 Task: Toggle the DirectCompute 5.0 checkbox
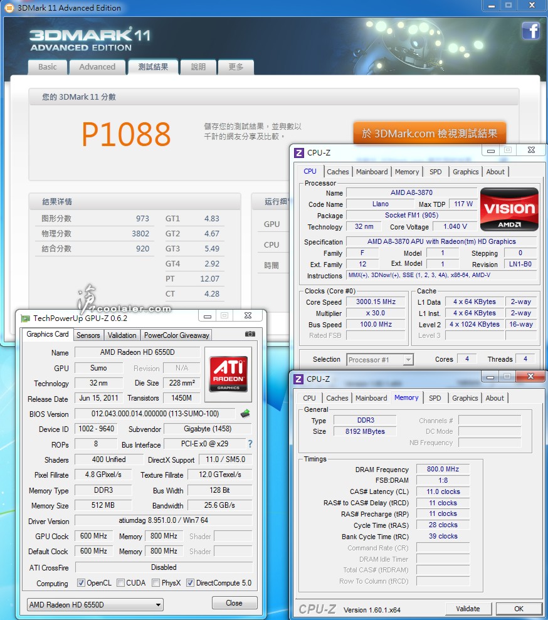(190, 583)
